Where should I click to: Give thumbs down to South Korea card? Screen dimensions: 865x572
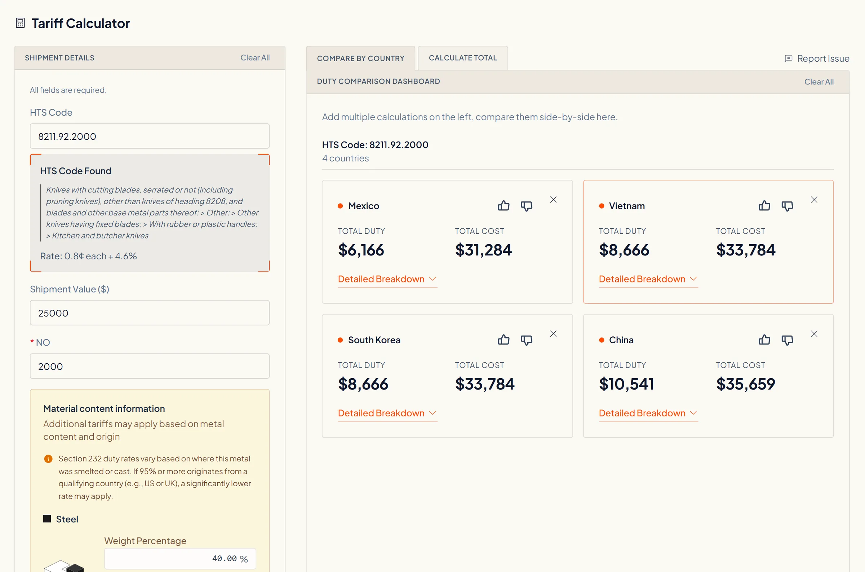(526, 340)
